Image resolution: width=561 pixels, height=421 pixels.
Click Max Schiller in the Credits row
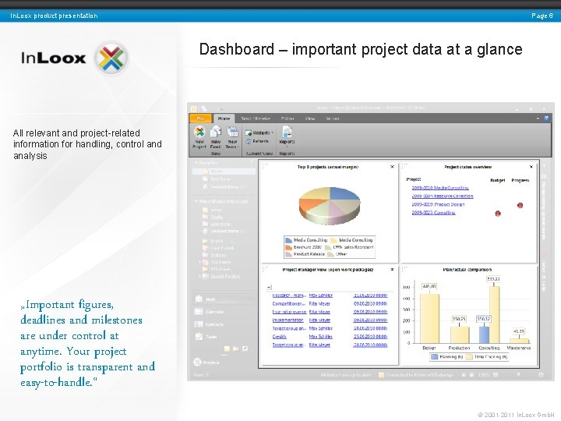click(x=321, y=337)
